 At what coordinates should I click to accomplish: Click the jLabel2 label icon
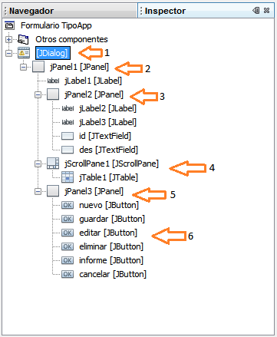tap(68, 108)
